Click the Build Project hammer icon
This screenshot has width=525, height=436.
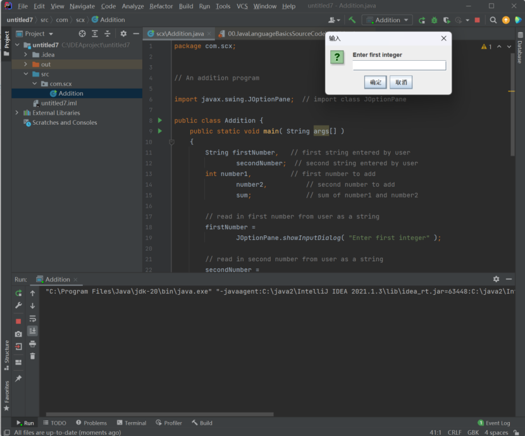point(352,20)
